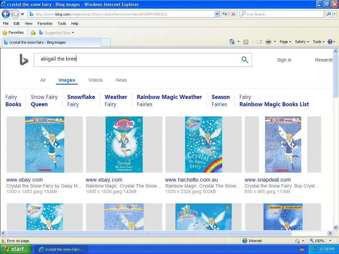Expand the address bar URL dropdown
This screenshot has width=339, height=254.
pyautogui.click(x=217, y=14)
